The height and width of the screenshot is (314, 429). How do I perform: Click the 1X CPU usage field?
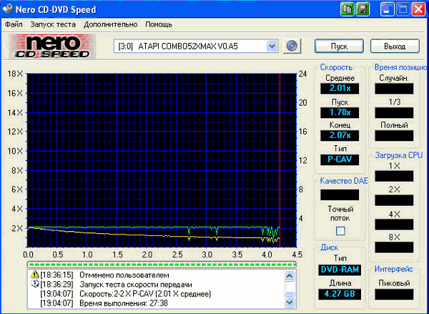click(394, 176)
